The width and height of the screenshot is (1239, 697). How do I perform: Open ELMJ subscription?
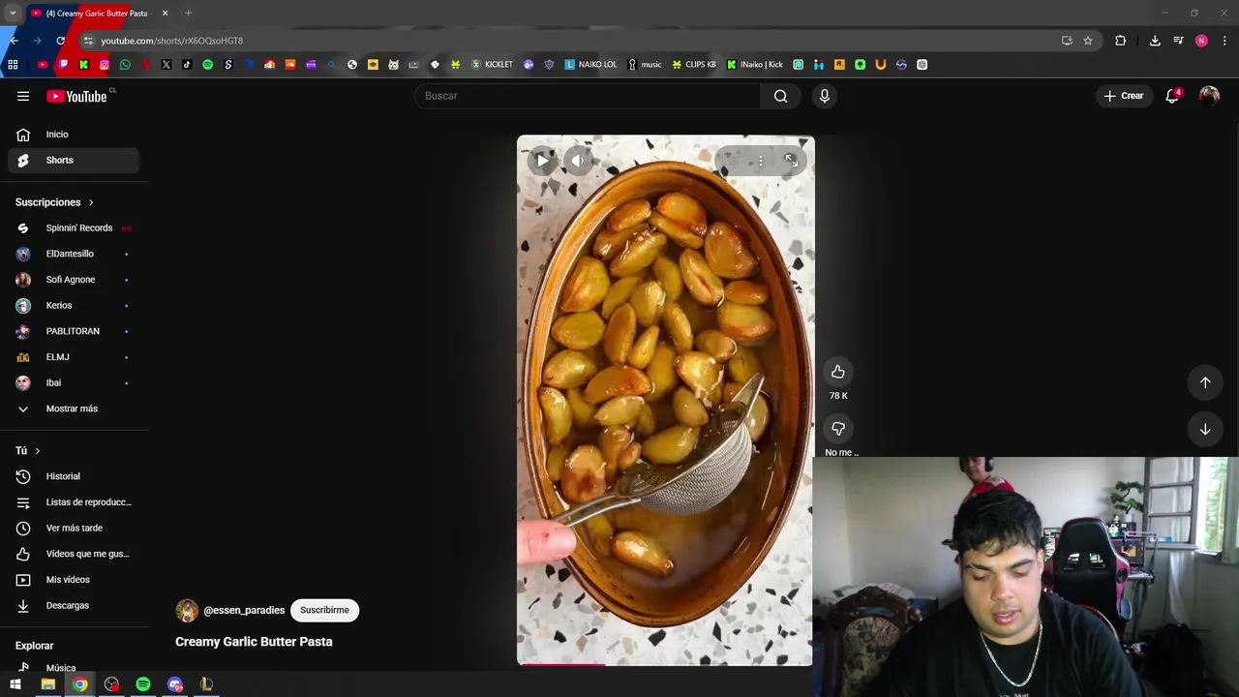74,357
